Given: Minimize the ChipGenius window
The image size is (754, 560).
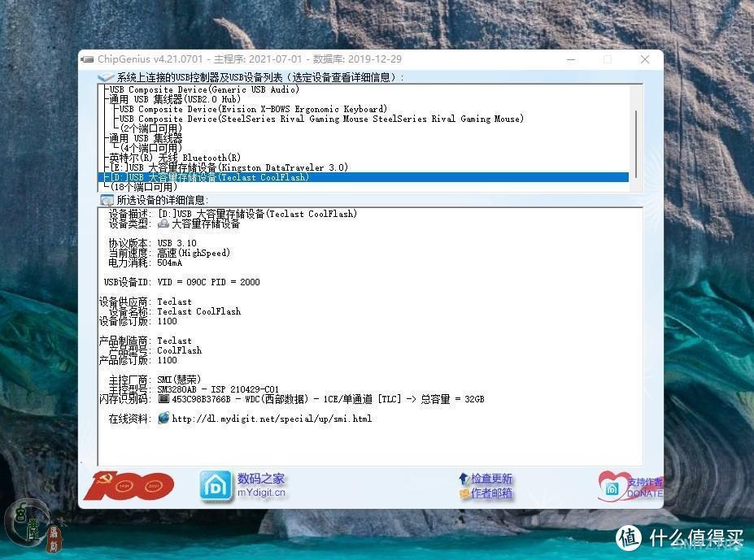Looking at the screenshot, I should pyautogui.click(x=571, y=59).
